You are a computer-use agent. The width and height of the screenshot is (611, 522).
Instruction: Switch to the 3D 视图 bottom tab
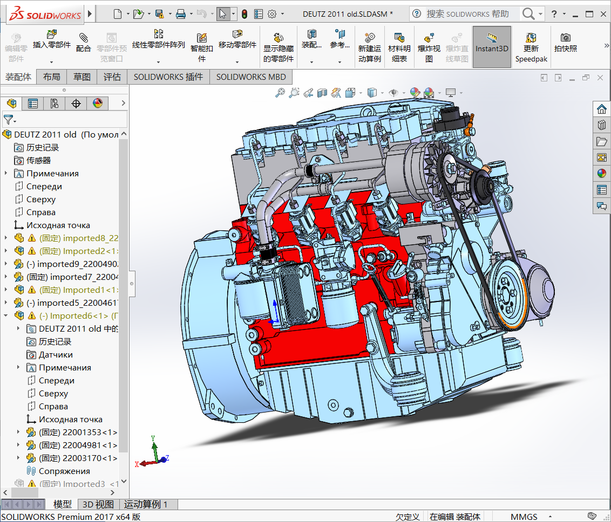click(x=98, y=505)
